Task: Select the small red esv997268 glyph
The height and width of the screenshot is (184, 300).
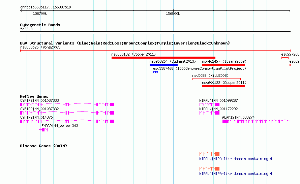Action: click(x=285, y=58)
